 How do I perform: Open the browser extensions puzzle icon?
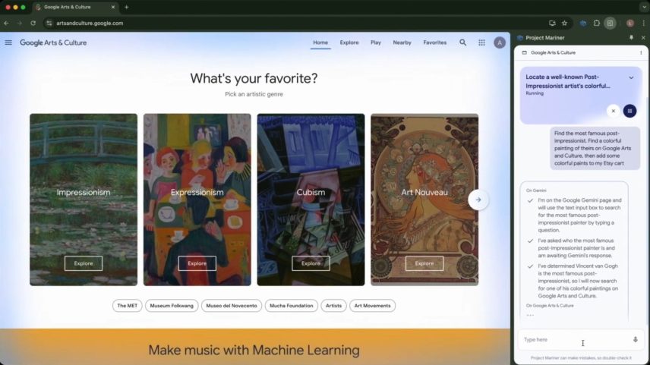[x=597, y=24]
